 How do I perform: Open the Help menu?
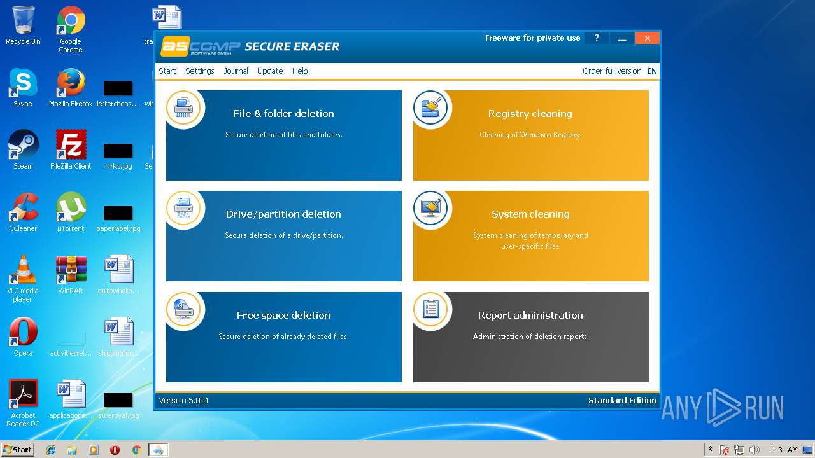click(300, 71)
